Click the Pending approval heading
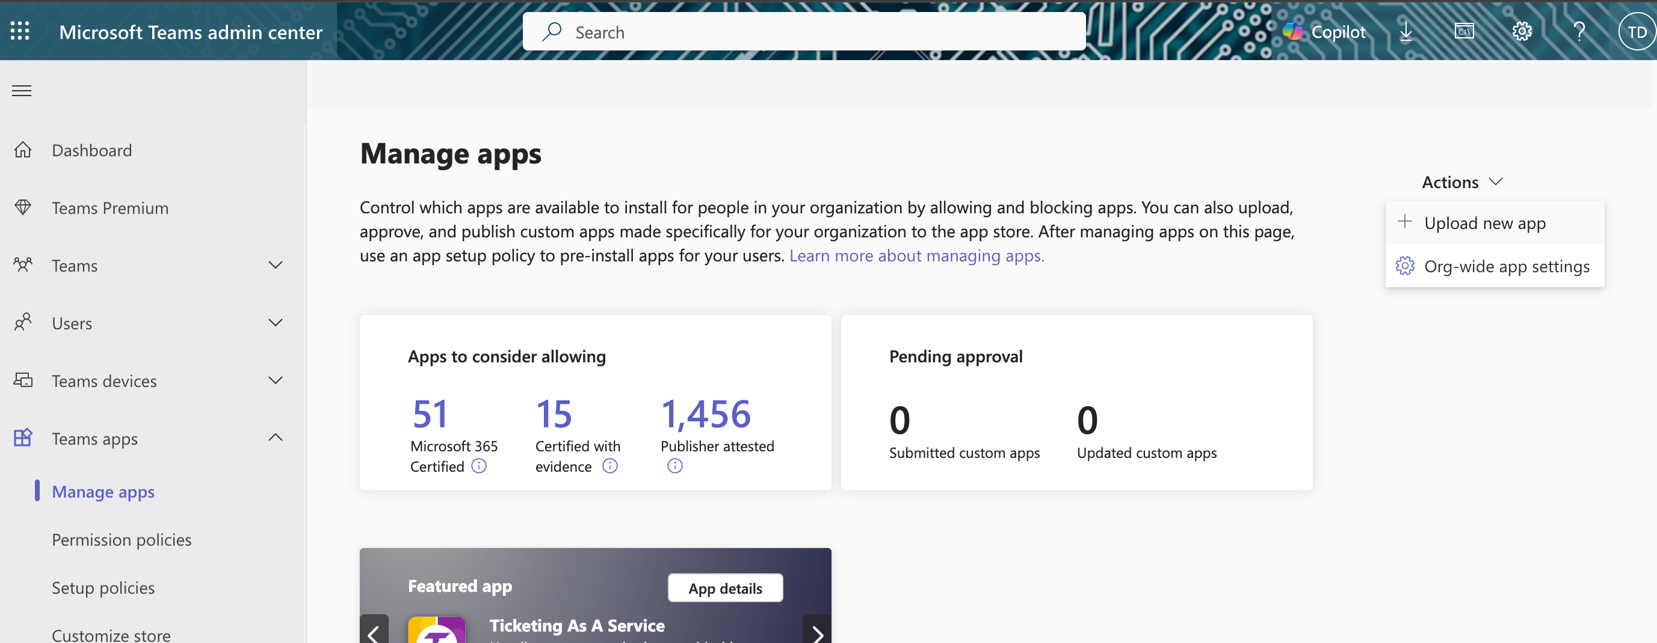The height and width of the screenshot is (643, 1657). tap(956, 356)
